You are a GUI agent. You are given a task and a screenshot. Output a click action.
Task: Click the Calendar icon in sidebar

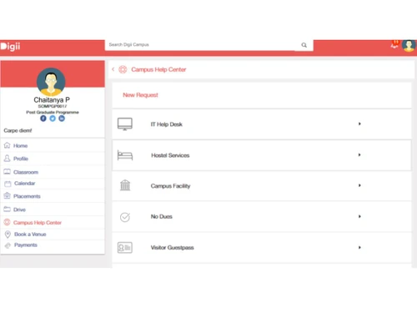(x=8, y=184)
